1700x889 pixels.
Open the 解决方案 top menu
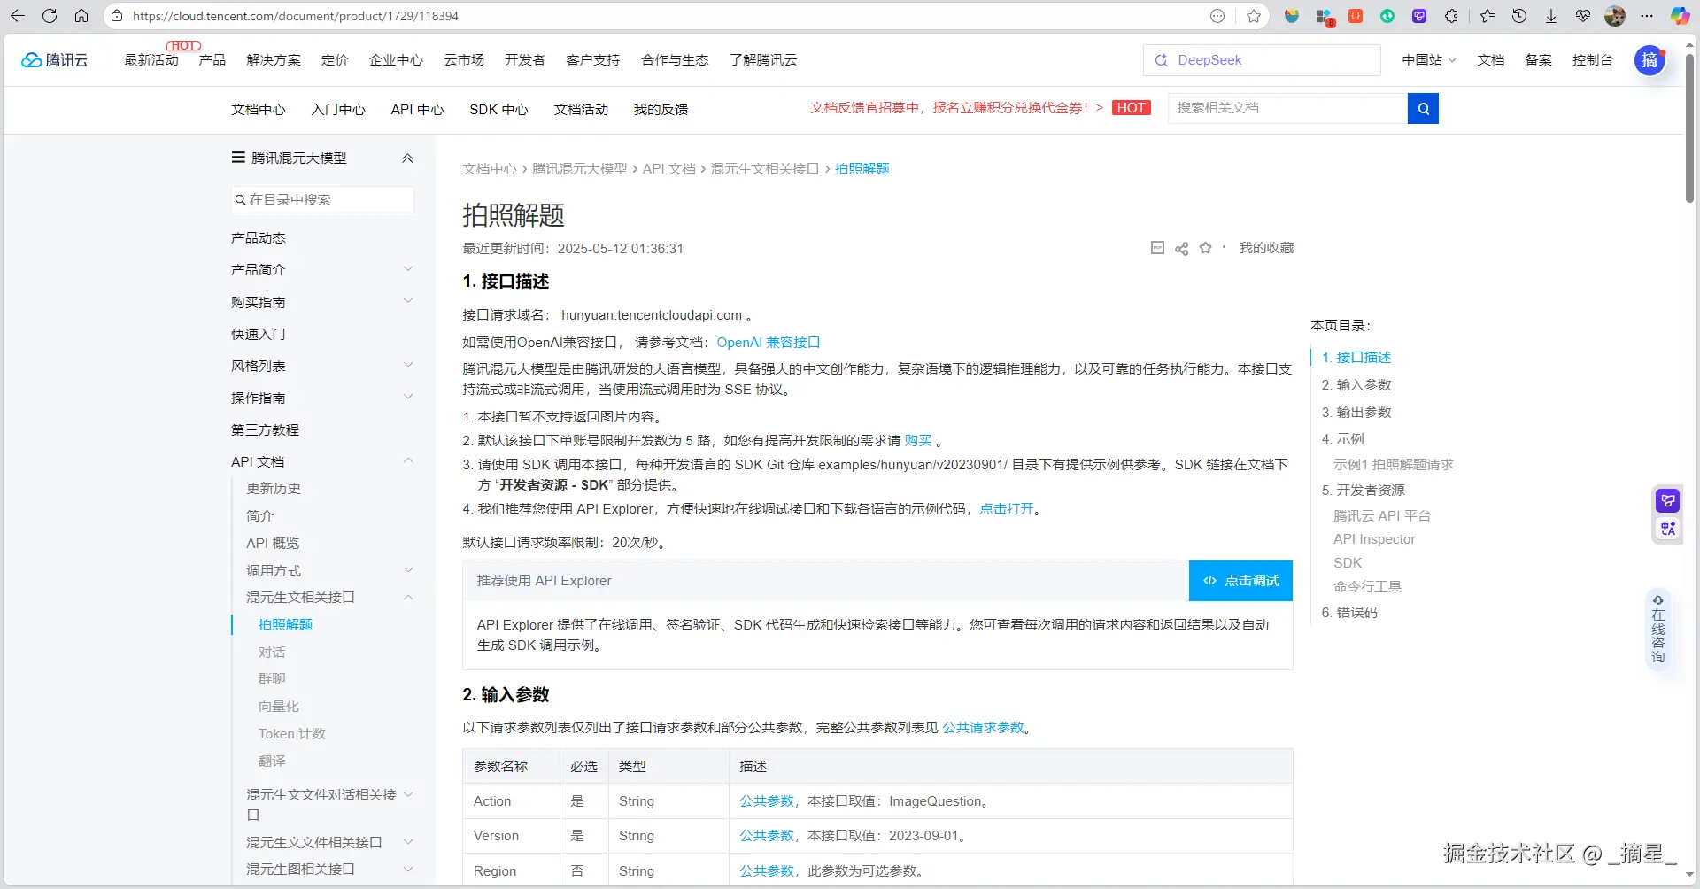click(x=274, y=60)
